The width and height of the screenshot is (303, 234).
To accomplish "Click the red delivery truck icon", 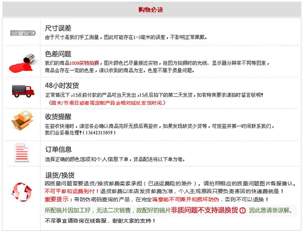I will pos(23,91).
